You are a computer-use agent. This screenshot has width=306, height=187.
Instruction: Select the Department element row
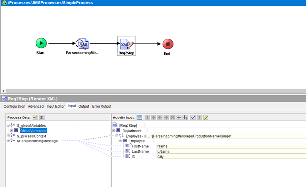pyautogui.click(x=132, y=131)
